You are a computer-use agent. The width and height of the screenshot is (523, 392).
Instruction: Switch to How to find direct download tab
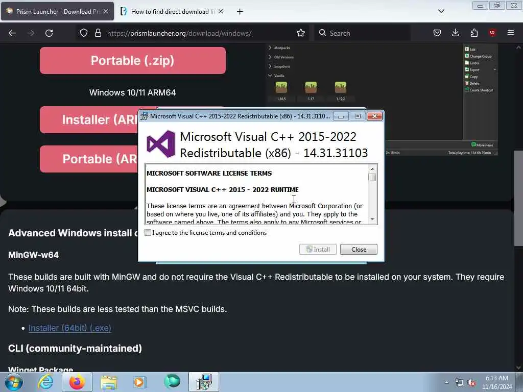tap(173, 12)
